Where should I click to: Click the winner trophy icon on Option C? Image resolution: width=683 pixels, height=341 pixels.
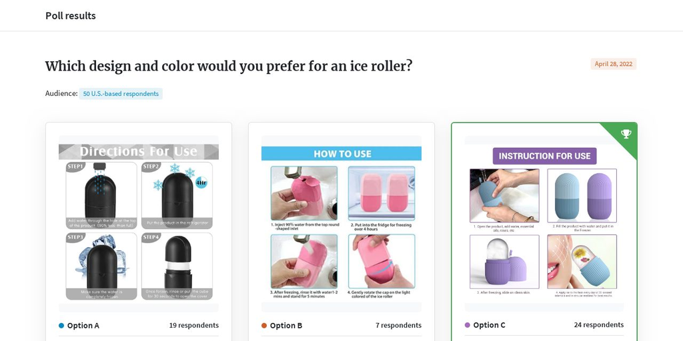(x=626, y=134)
